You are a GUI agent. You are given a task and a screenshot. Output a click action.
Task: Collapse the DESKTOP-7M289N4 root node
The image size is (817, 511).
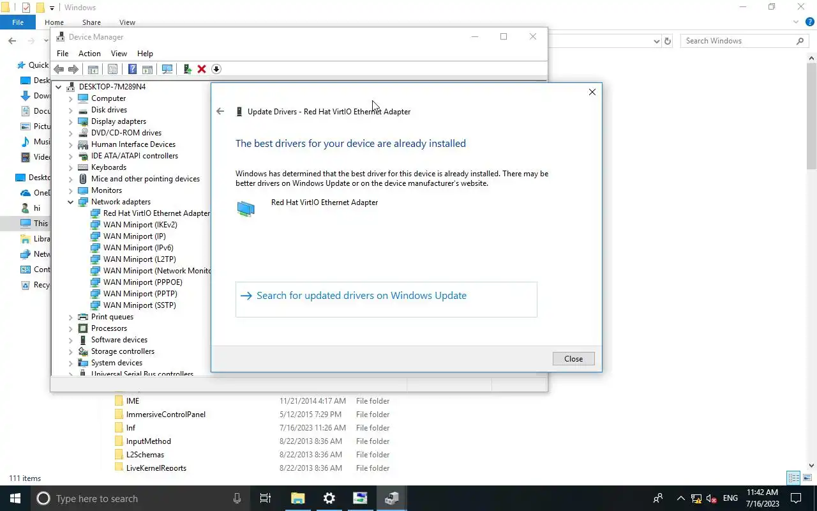pyautogui.click(x=59, y=87)
